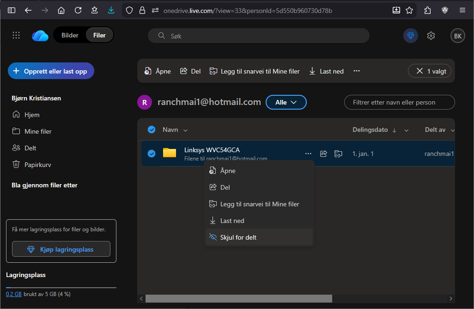The width and height of the screenshot is (474, 309).
Task: Click the Linksys WVC54GCA folder name
Action: (x=212, y=150)
